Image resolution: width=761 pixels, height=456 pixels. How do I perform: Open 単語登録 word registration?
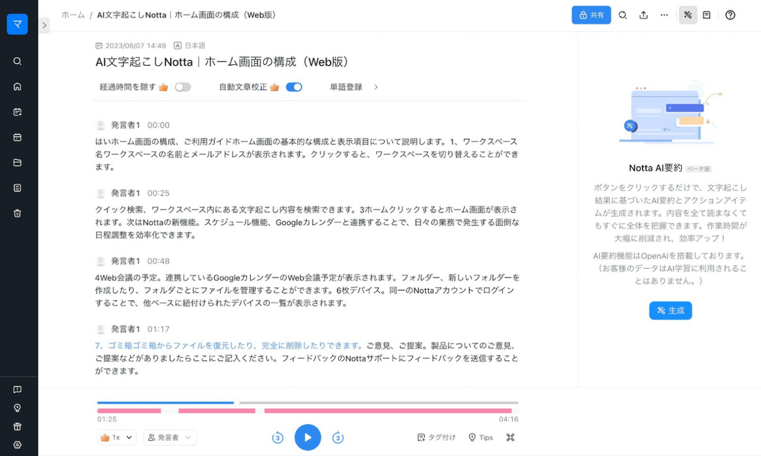pyautogui.click(x=346, y=87)
